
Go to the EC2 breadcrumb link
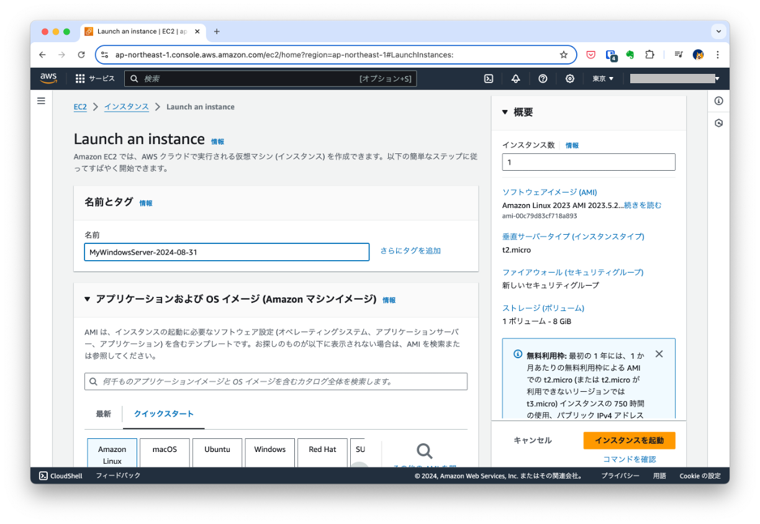pyautogui.click(x=80, y=107)
